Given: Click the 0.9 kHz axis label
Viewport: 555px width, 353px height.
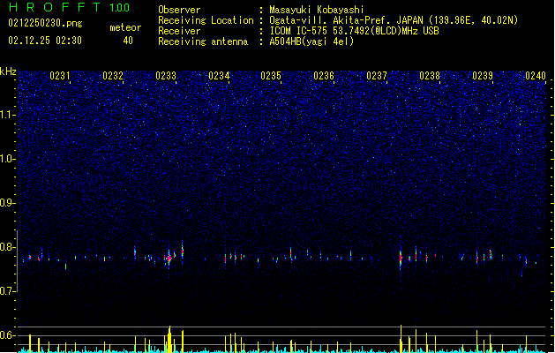Looking at the screenshot, I should pos(7,203).
